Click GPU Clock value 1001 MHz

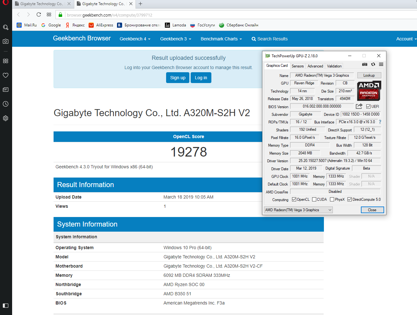300,176
